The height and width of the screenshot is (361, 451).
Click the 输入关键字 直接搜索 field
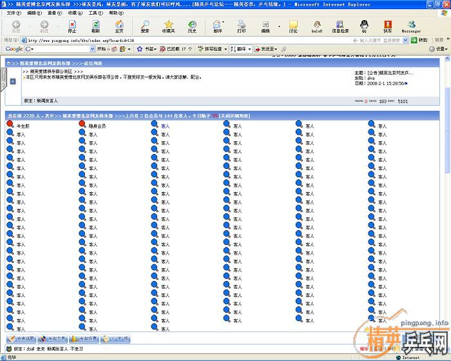click(379, 41)
